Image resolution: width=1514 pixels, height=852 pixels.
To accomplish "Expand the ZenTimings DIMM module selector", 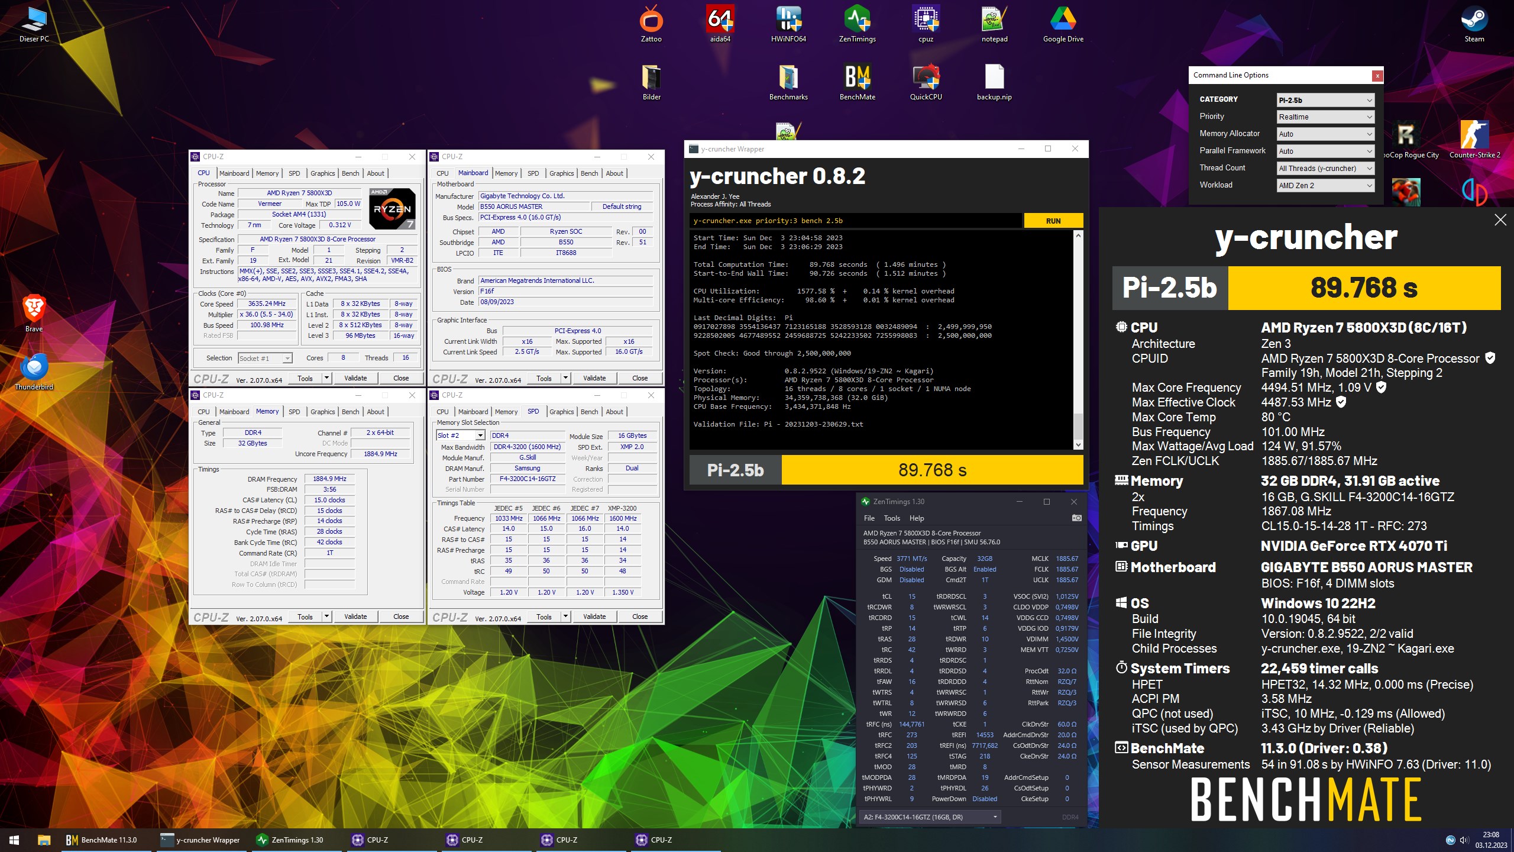I will pyautogui.click(x=930, y=817).
